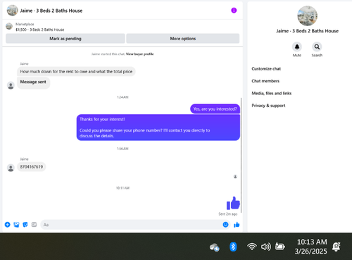This screenshot has height=260, width=352.
Task: Open battery status tray icon
Action: (280, 247)
